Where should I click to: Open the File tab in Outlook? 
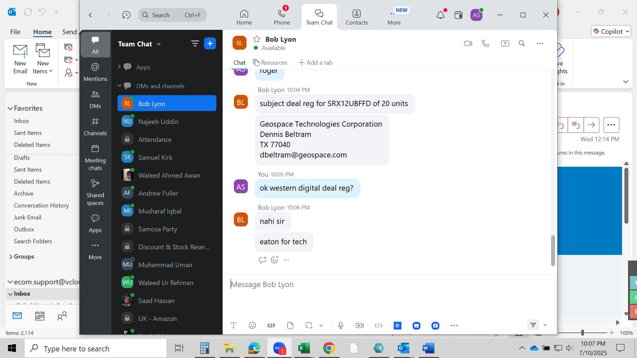click(15, 32)
